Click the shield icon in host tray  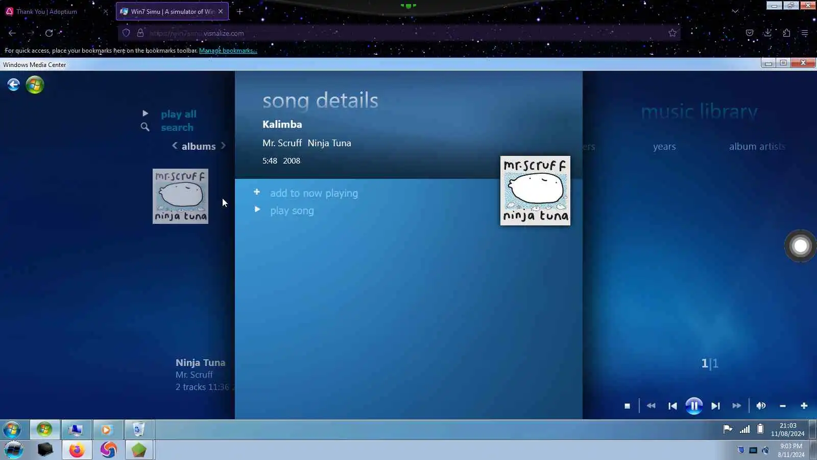(741, 450)
